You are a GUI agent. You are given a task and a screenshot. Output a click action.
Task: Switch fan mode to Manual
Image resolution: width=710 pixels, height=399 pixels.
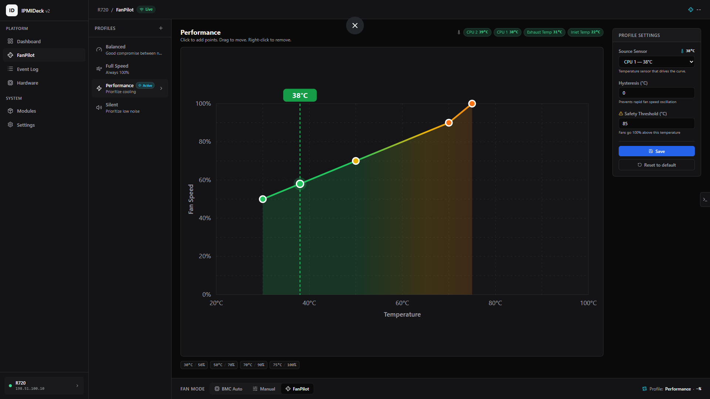pos(264,389)
